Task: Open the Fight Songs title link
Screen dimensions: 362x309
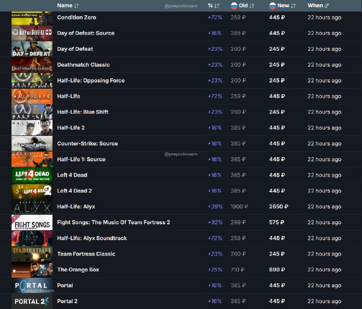Action: pos(114,222)
